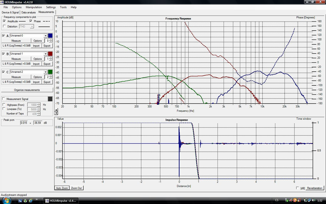Click the HOLMImpulse title bar app icon
This screenshot has width=326, height=204.
tap(2, 2)
